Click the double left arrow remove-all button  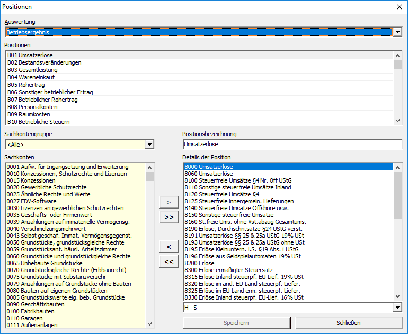pos(168,261)
